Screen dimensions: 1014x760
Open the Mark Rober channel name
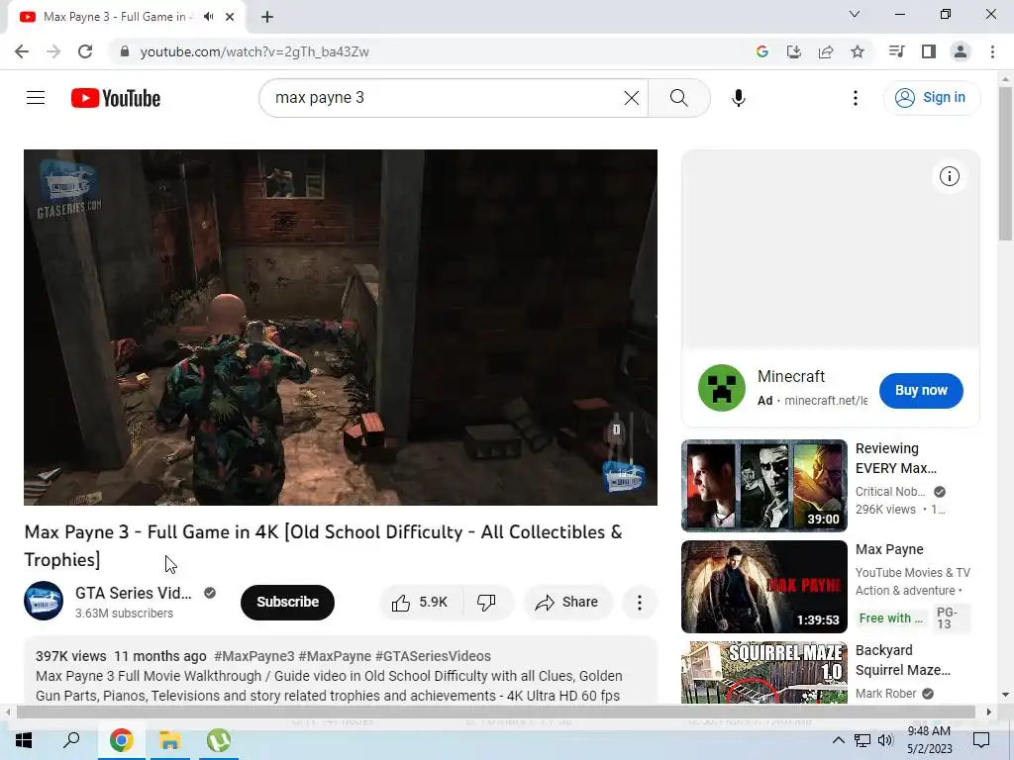click(886, 694)
